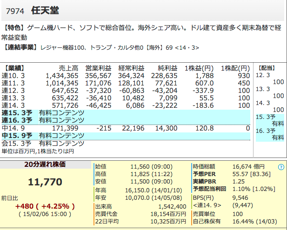Click trading value 18,154百万円

168,214
